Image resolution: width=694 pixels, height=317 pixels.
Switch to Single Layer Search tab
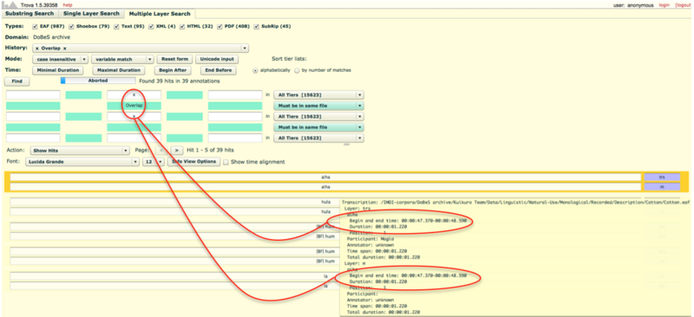(91, 14)
